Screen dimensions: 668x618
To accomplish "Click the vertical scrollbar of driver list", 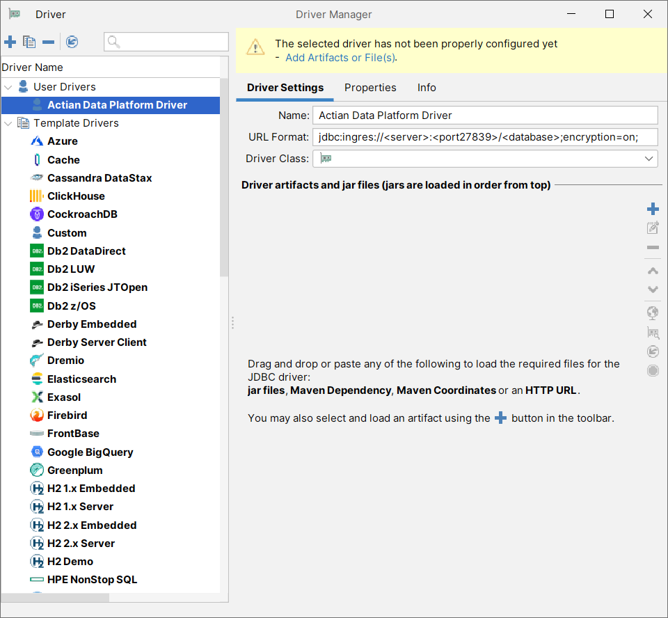I will tap(224, 177).
